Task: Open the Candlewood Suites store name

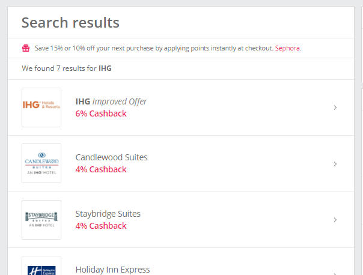Action: click(x=111, y=157)
